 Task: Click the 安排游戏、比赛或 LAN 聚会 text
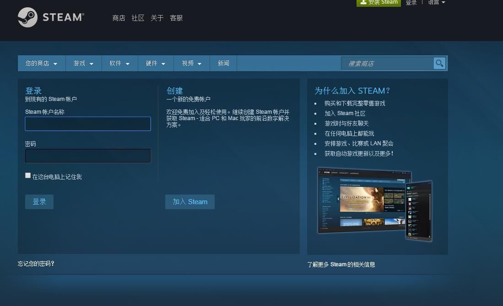click(x=359, y=143)
